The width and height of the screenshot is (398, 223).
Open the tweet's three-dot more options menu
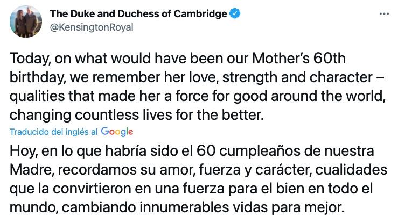(383, 14)
